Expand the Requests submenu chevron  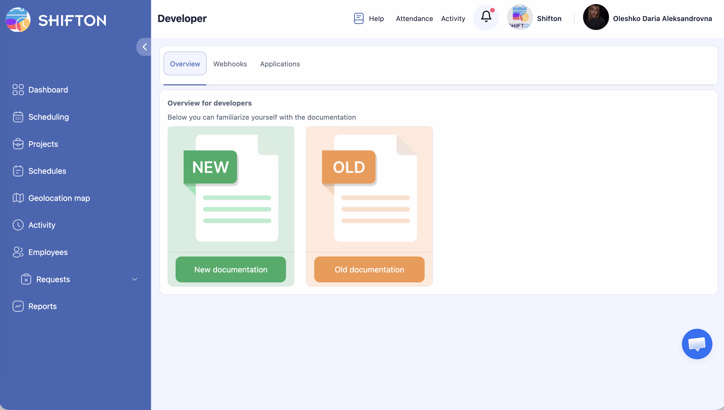point(135,279)
